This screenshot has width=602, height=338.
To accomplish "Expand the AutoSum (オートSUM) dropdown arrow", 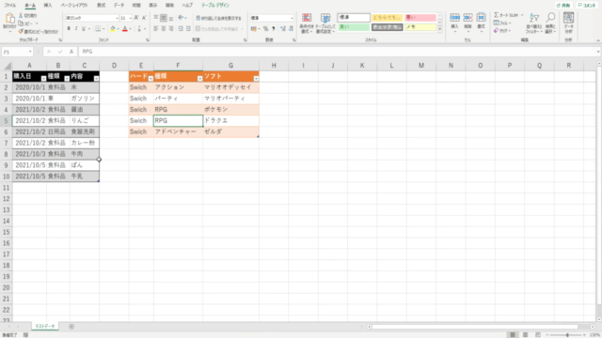I will [x=522, y=15].
